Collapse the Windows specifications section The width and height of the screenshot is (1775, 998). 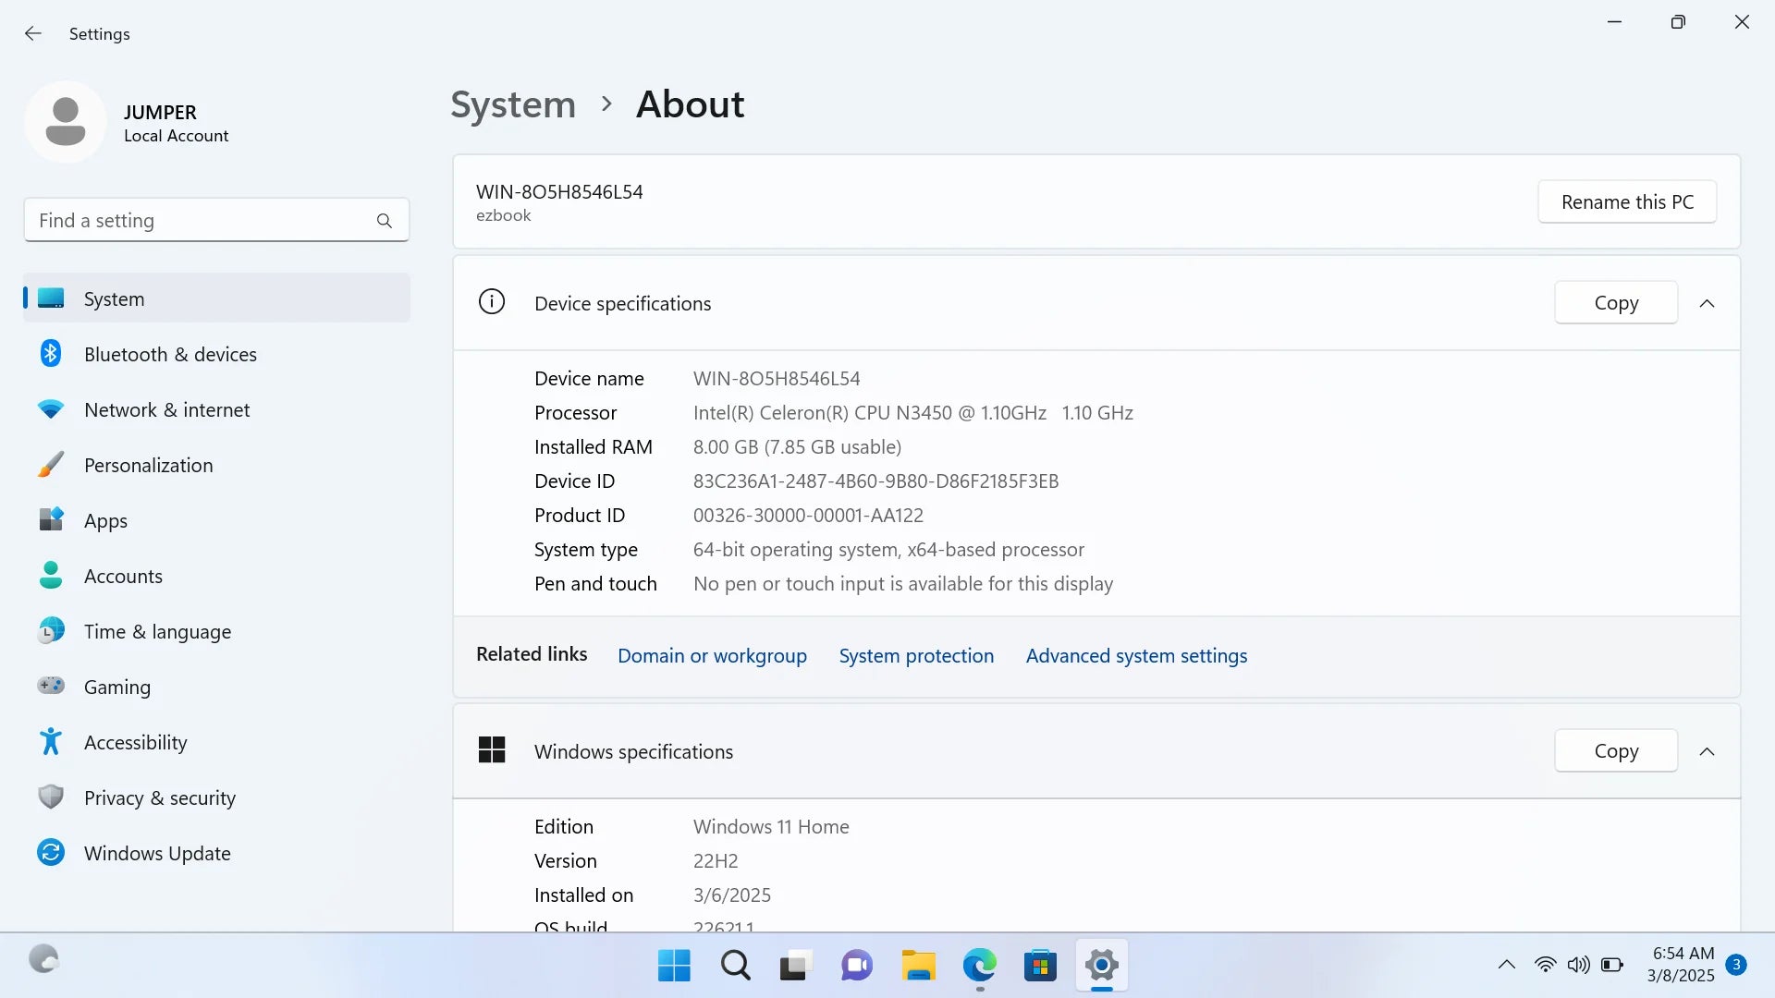coord(1708,751)
